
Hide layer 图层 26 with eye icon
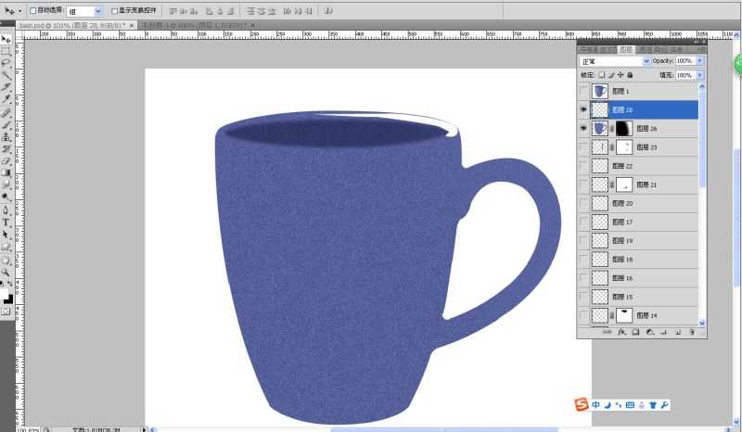pos(583,128)
